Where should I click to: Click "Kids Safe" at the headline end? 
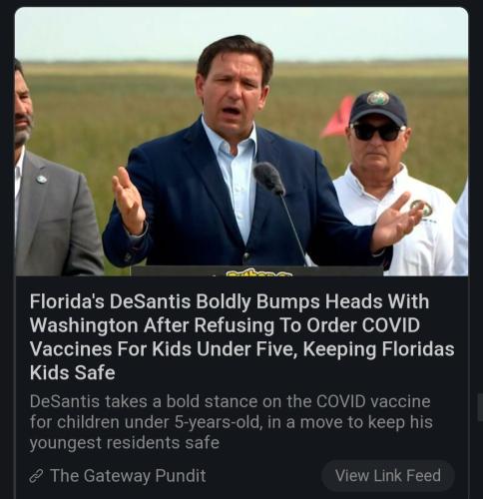click(73, 372)
